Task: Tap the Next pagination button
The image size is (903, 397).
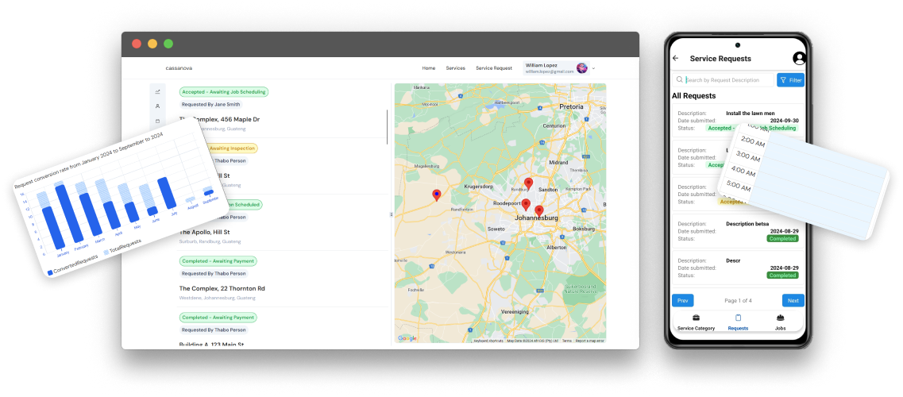Action: [793, 300]
